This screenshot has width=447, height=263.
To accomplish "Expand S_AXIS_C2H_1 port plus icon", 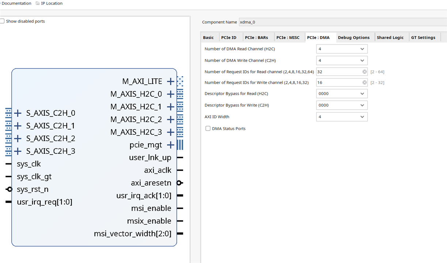I will 18,126.
